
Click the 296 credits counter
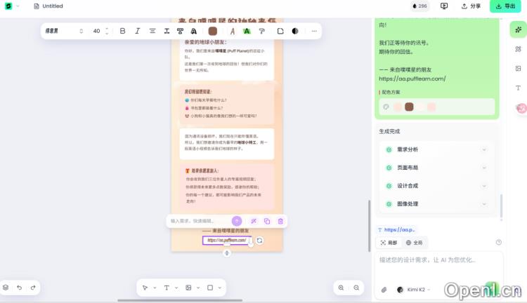pos(419,6)
